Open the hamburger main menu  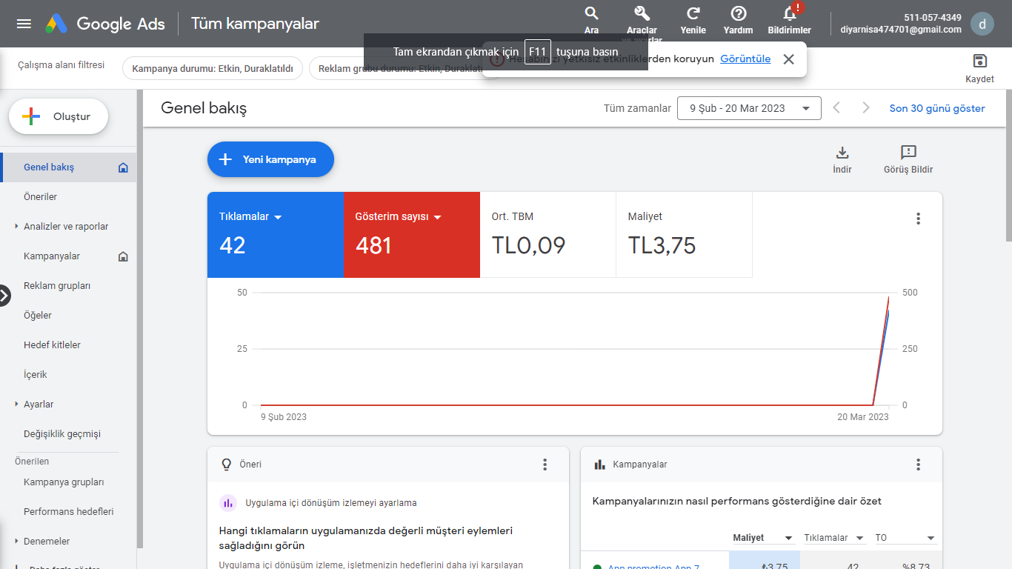point(24,24)
